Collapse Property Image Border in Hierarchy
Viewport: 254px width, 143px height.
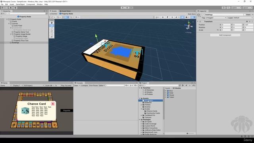pos(11,34)
